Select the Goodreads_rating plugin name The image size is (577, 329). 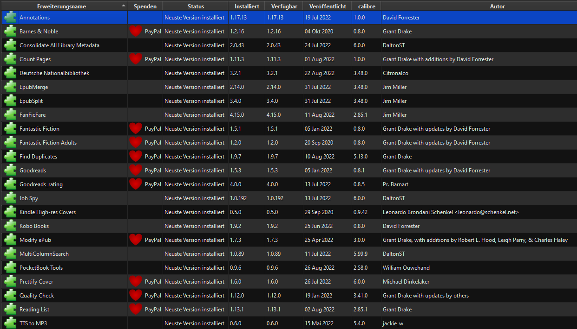pyautogui.click(x=41, y=184)
